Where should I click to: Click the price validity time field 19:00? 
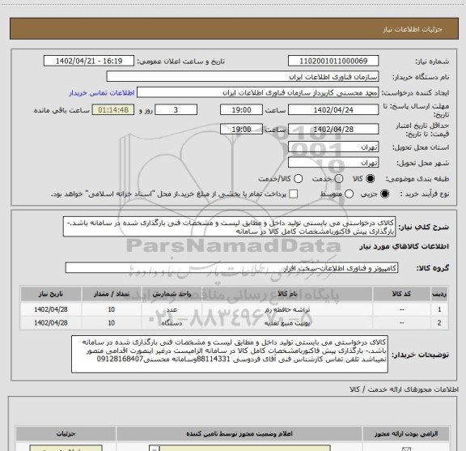(x=241, y=130)
